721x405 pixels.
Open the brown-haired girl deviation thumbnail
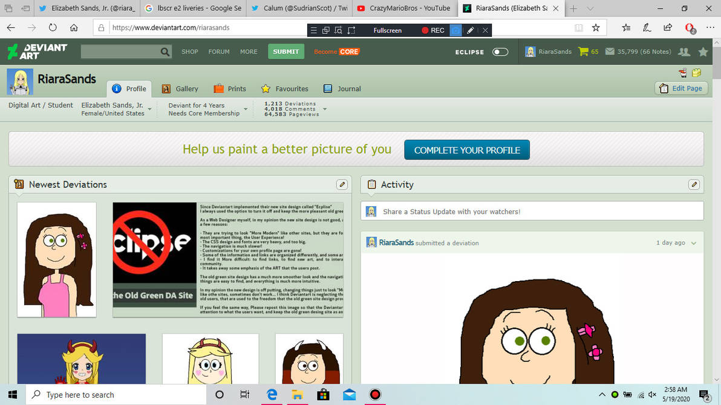coord(57,260)
